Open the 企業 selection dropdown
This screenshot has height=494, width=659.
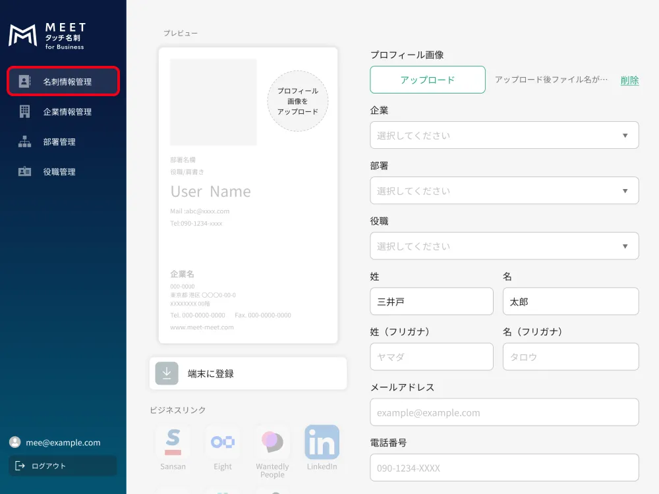[x=504, y=135]
